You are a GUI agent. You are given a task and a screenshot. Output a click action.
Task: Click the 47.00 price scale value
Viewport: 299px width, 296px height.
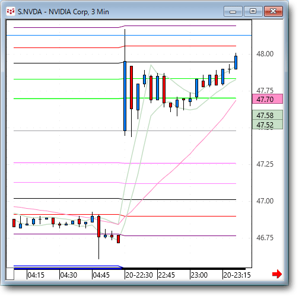265,201
